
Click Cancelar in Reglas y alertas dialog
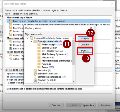(x=85, y=44)
